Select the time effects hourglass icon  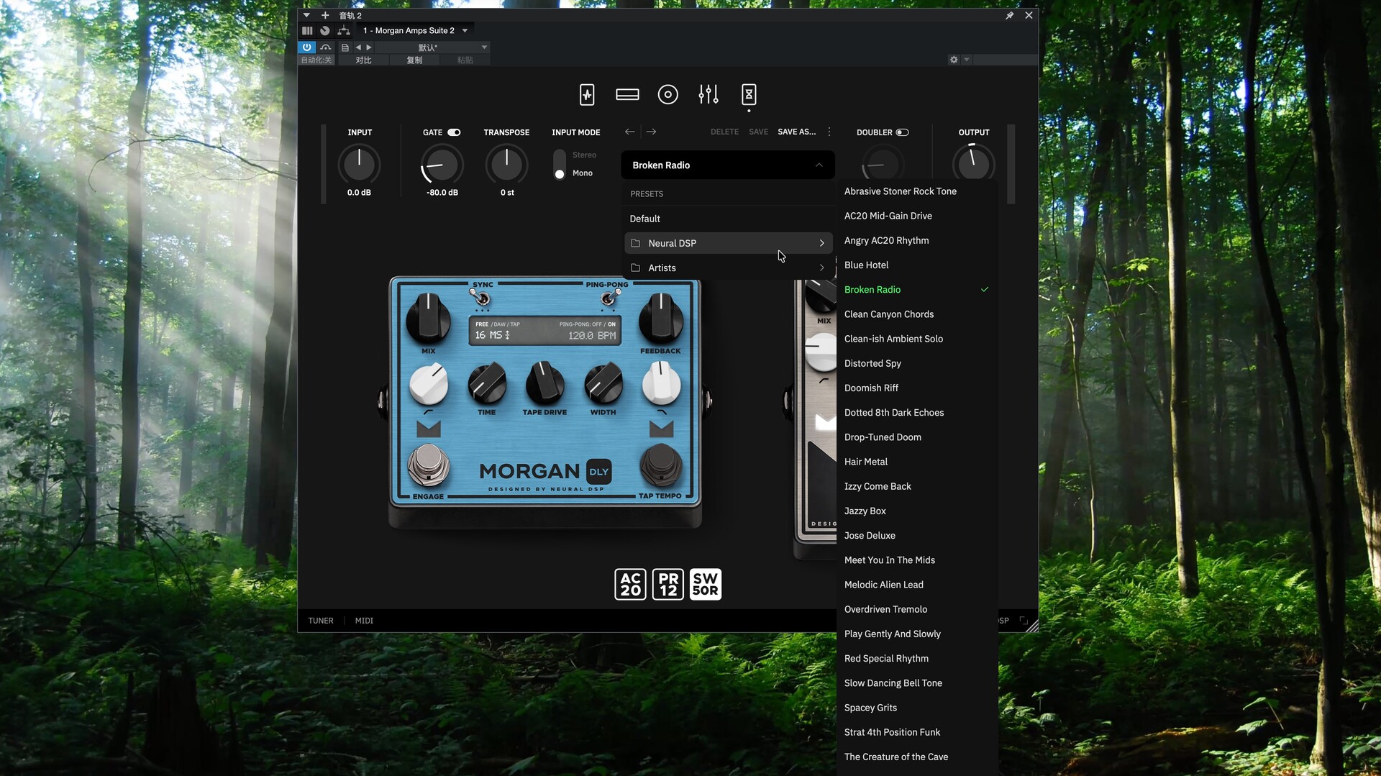(749, 95)
